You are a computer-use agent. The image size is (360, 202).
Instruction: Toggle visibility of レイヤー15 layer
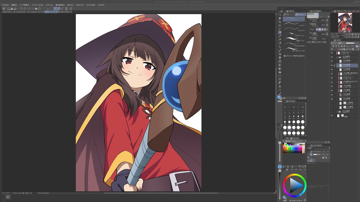pyautogui.click(x=332, y=53)
